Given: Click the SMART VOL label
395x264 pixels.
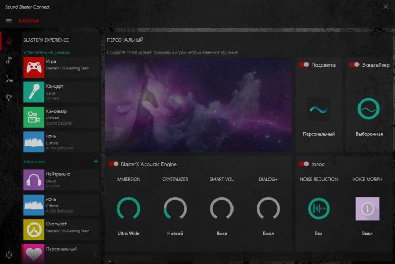Looking at the screenshot, I should (x=222, y=179).
